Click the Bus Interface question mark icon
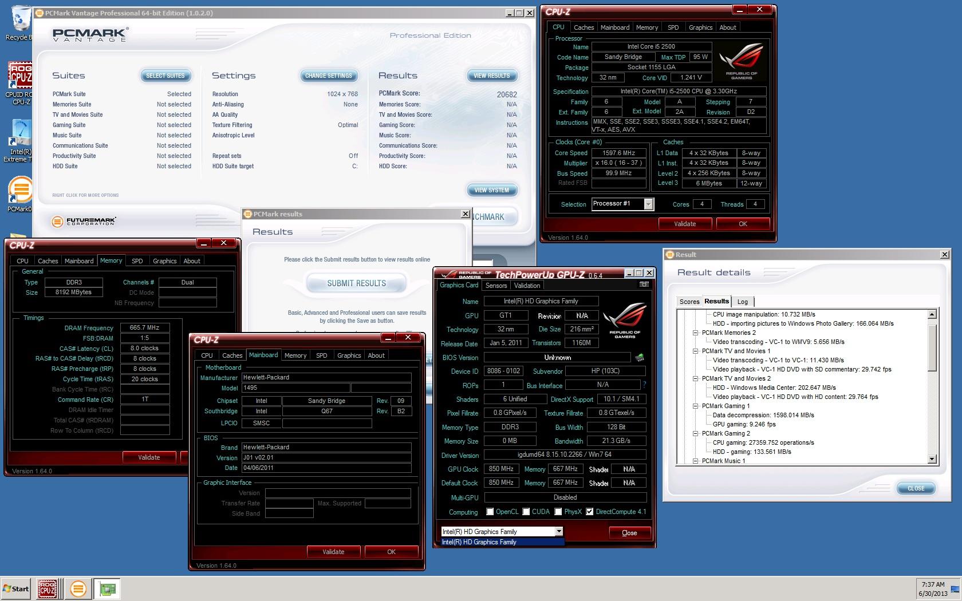962x601 pixels. pos(644,385)
